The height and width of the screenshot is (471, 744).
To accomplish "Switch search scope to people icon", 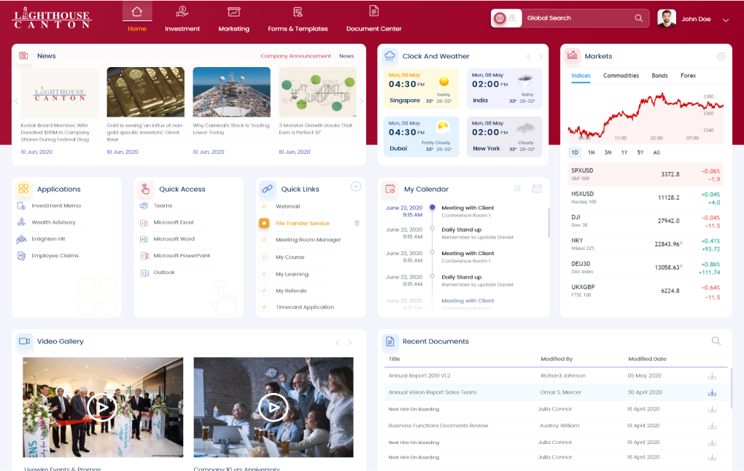I will (513, 18).
